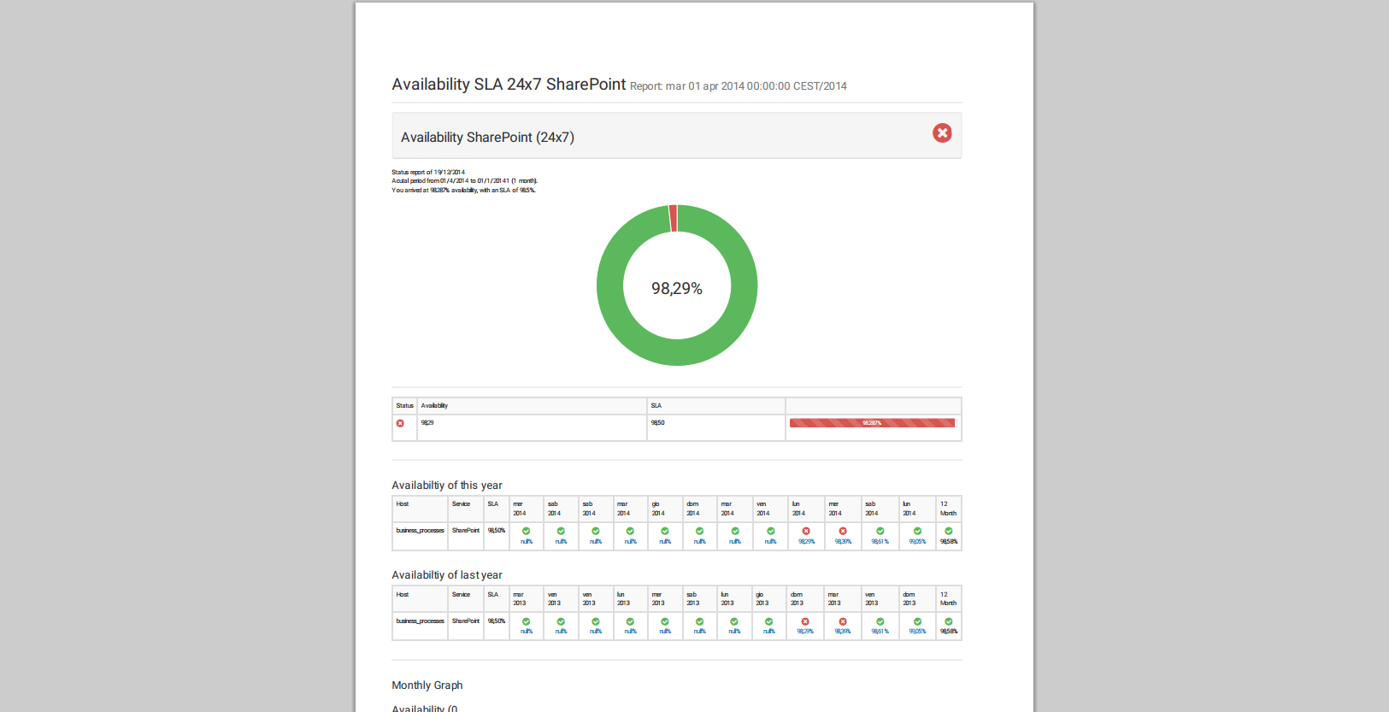
Task: Click the Availability value 98,29 in the status table
Action: point(427,423)
